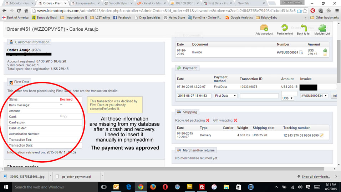Switch to 192.169.200 tab
341x192 pixels.
(184, 3)
